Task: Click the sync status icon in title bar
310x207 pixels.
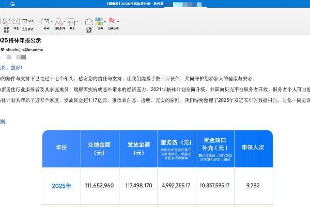Action: (x=12, y=4)
